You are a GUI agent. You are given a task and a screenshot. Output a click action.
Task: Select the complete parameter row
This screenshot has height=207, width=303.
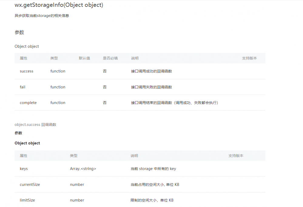pyautogui.click(x=140, y=103)
